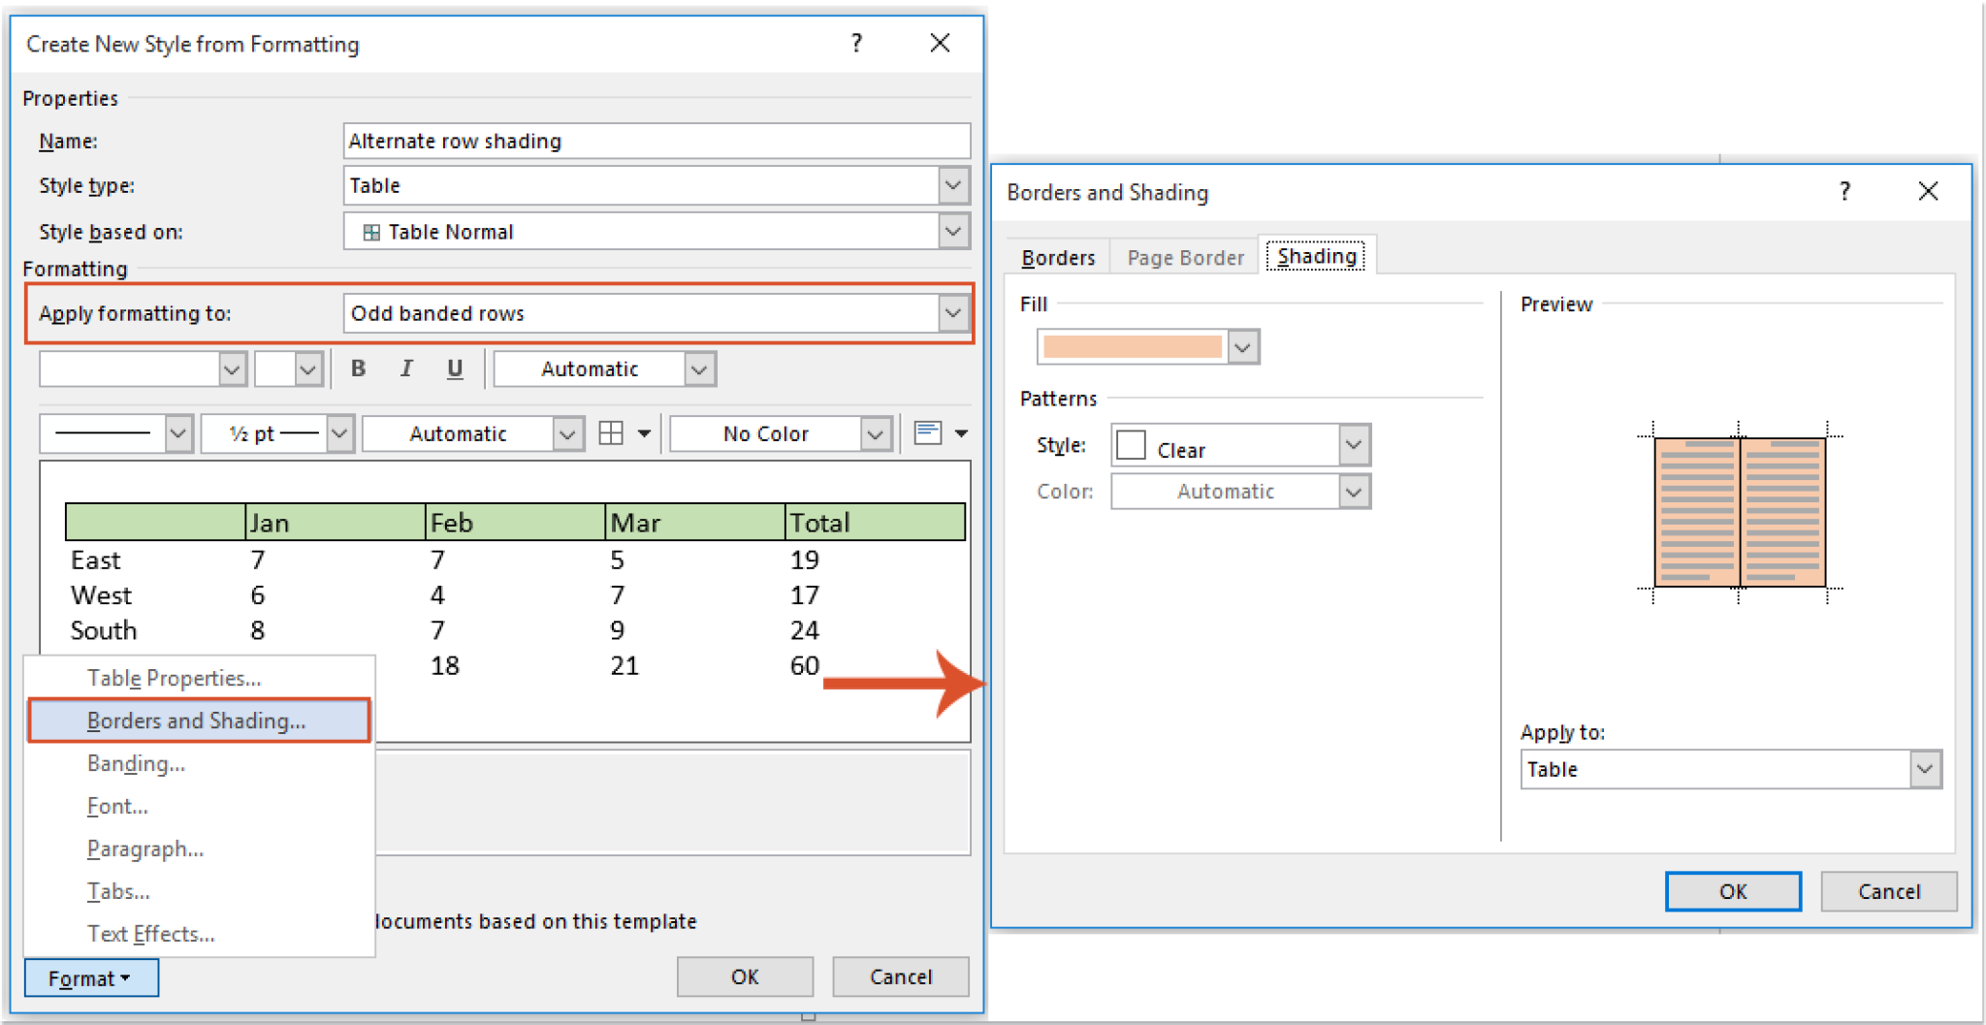
Task: Toggle the Bold formatting icon
Action: (358, 368)
